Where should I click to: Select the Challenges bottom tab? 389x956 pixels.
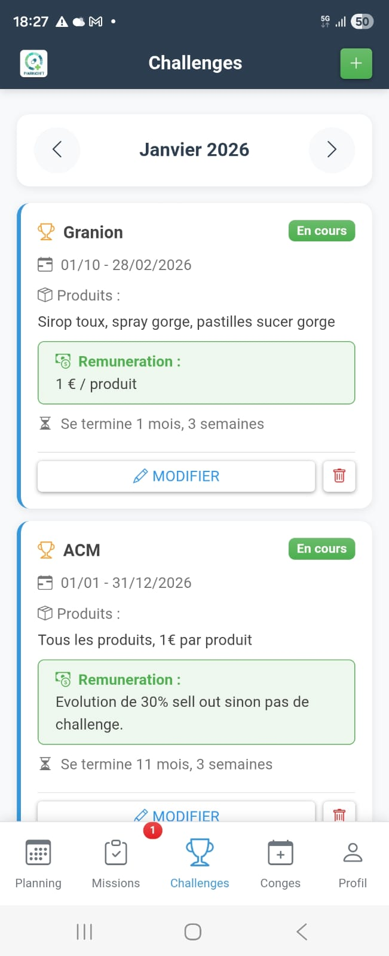[200, 863]
